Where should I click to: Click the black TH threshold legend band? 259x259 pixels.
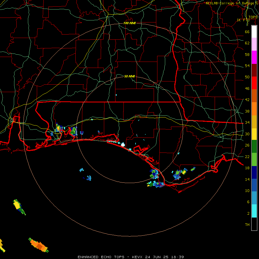coord(254,224)
